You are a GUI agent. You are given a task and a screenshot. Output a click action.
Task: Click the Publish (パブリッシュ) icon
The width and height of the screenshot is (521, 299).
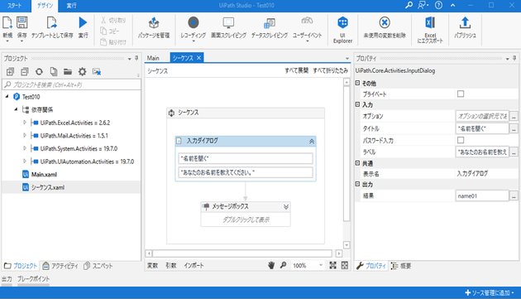tap(465, 22)
